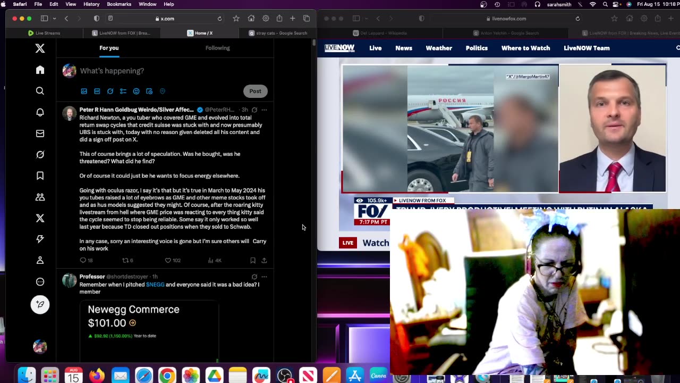
Task: Add a GIF to the new post
Action: click(x=97, y=91)
